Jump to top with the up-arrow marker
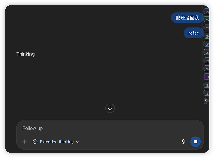This screenshot has width=214, height=158. coord(206,101)
